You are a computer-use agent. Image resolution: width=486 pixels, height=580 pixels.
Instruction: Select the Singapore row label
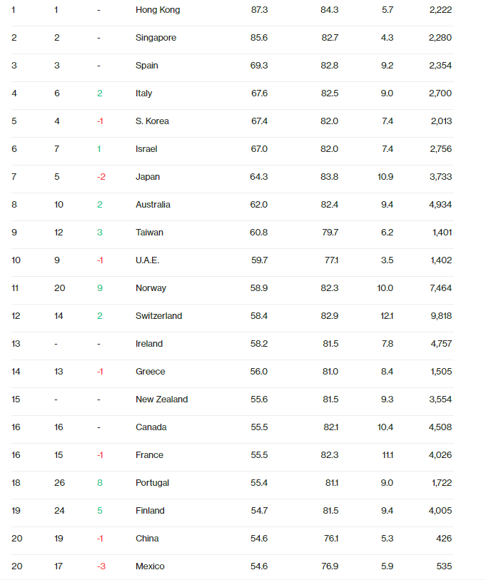156,38
